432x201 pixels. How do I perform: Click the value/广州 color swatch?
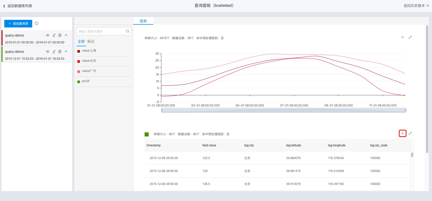tap(79, 71)
